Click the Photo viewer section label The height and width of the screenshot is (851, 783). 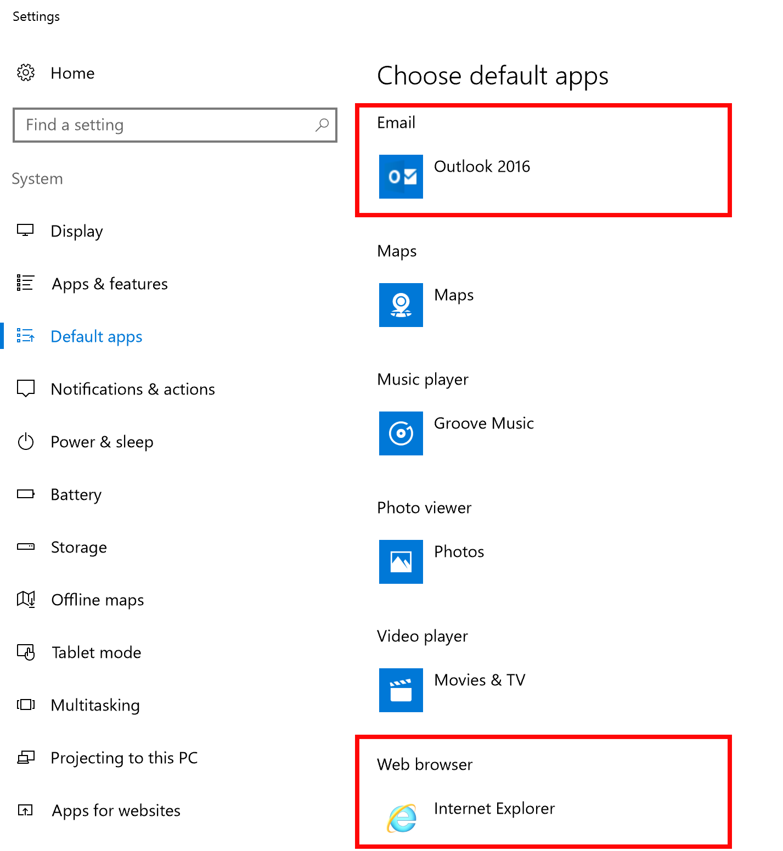(x=424, y=508)
